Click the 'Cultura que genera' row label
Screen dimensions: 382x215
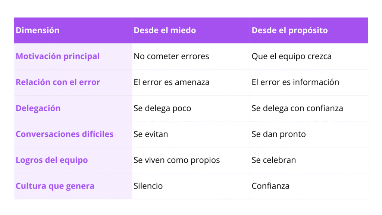click(55, 186)
